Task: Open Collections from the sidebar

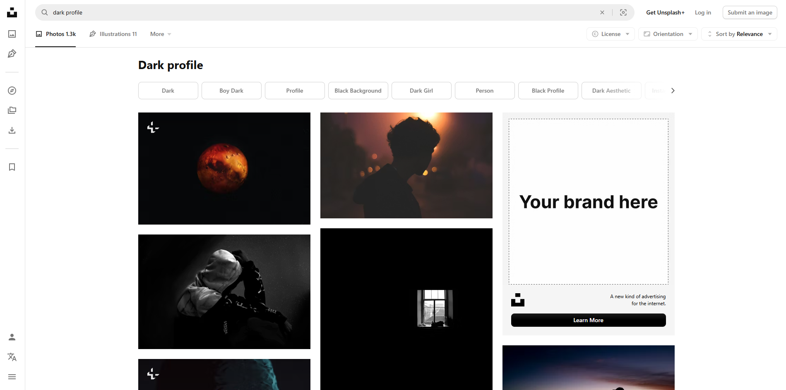Action: [x=12, y=110]
